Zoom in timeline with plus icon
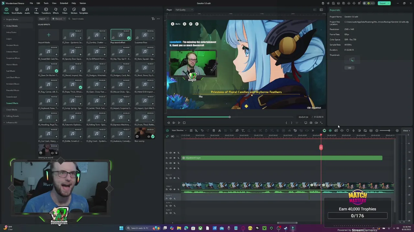This screenshot has height=232, width=414. click(397, 130)
